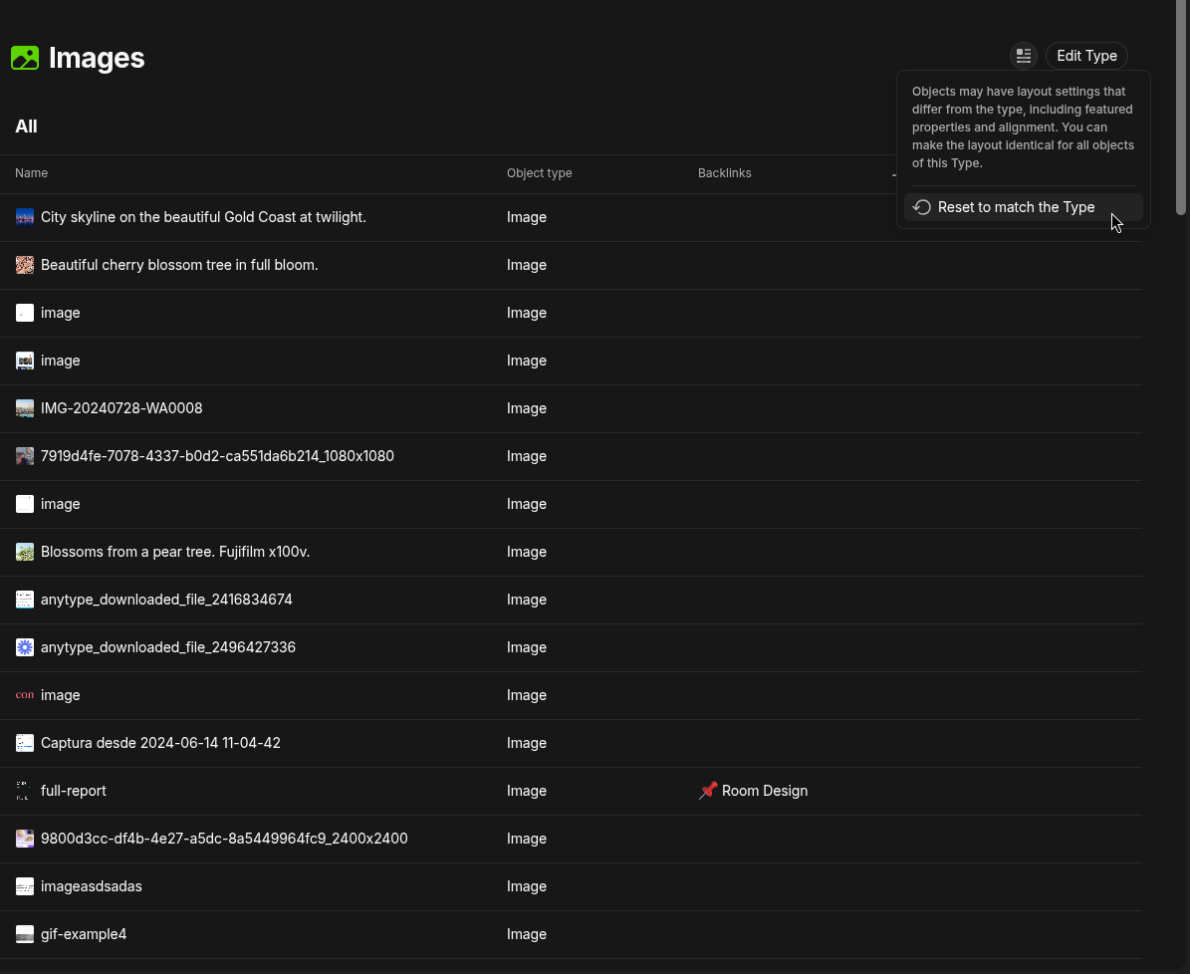The width and height of the screenshot is (1190, 974).
Task: Click the green Images type icon
Action: click(25, 58)
